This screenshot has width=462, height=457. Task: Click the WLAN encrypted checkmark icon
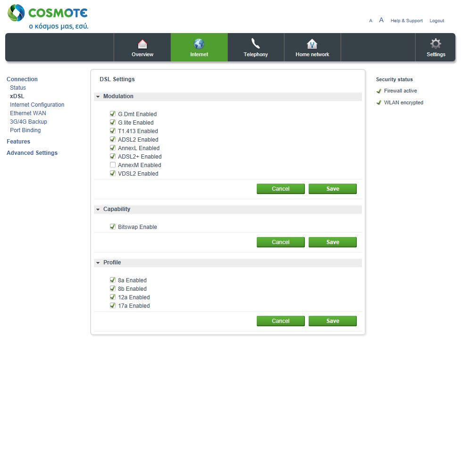(x=379, y=102)
